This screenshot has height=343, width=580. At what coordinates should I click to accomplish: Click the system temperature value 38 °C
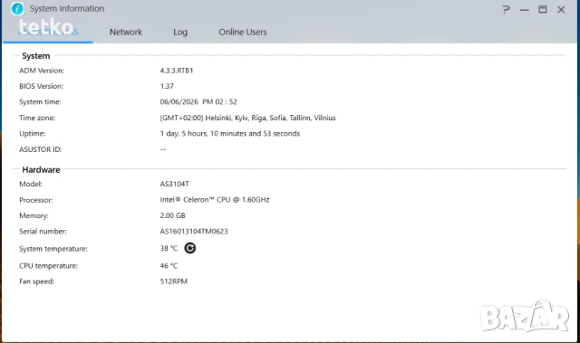pos(169,249)
